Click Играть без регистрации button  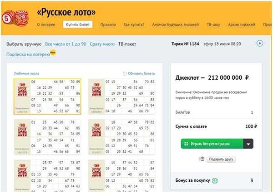point(212,144)
